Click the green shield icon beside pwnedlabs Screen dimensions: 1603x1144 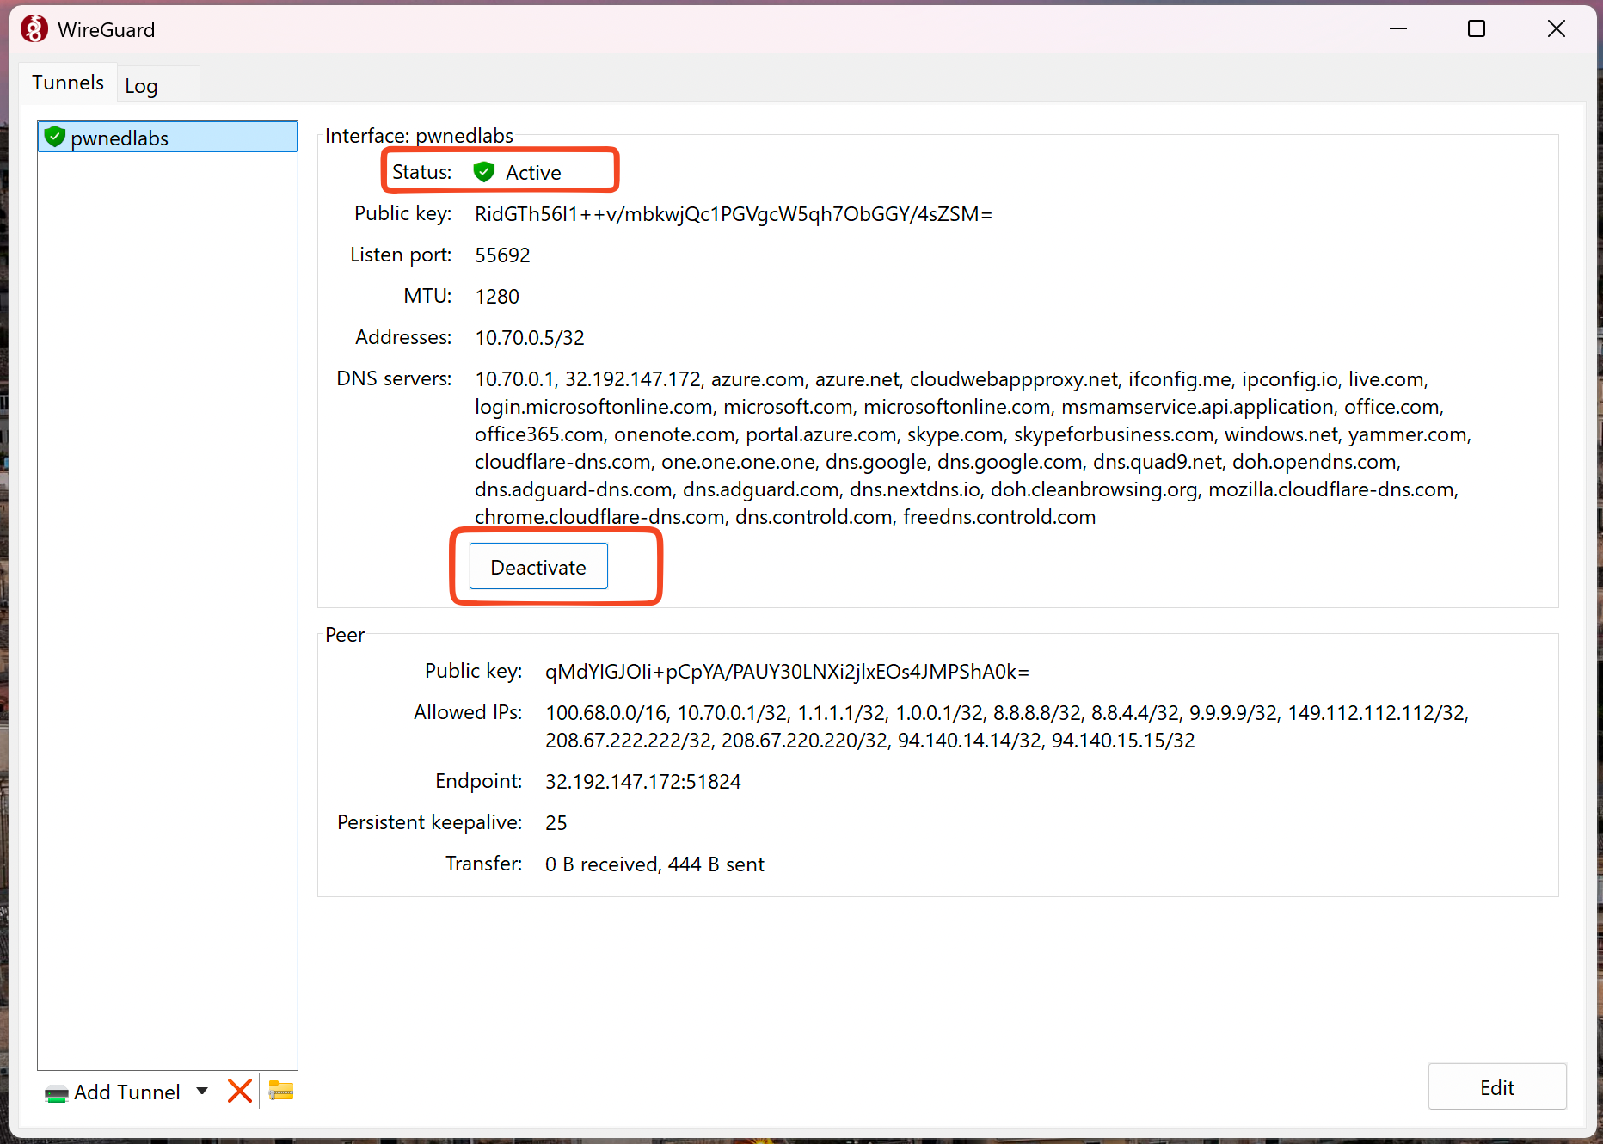click(55, 137)
